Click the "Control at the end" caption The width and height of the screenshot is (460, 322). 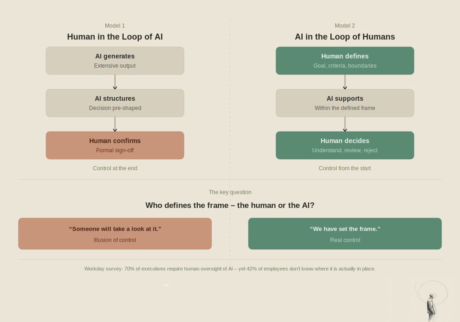tap(115, 168)
